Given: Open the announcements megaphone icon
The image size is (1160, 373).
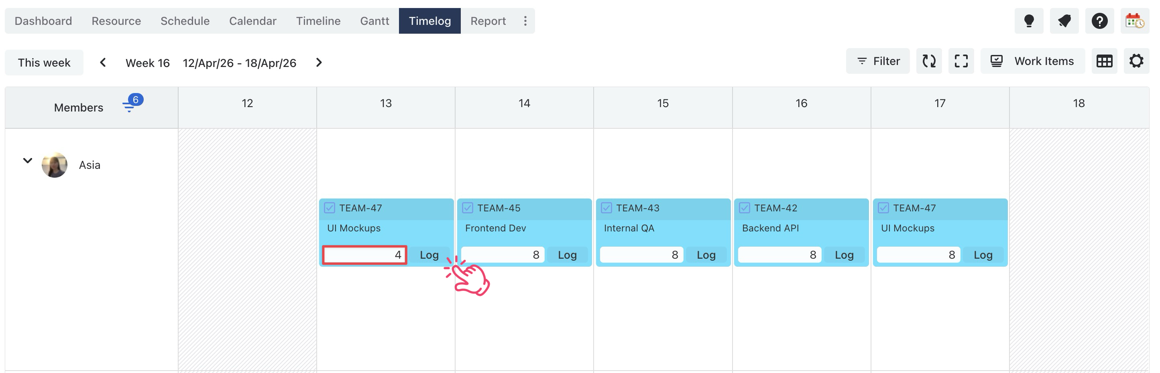Looking at the screenshot, I should click(1064, 21).
